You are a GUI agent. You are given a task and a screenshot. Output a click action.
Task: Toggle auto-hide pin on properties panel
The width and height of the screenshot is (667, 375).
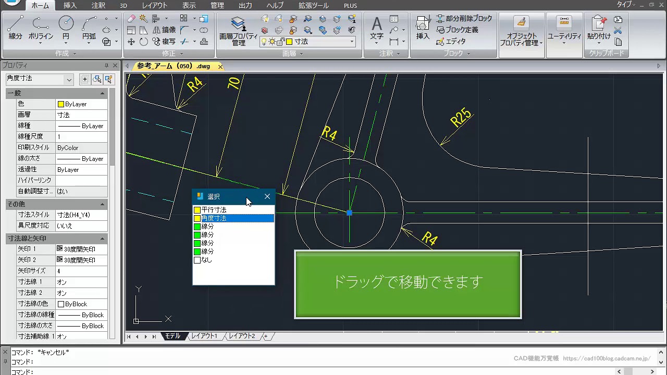point(106,66)
